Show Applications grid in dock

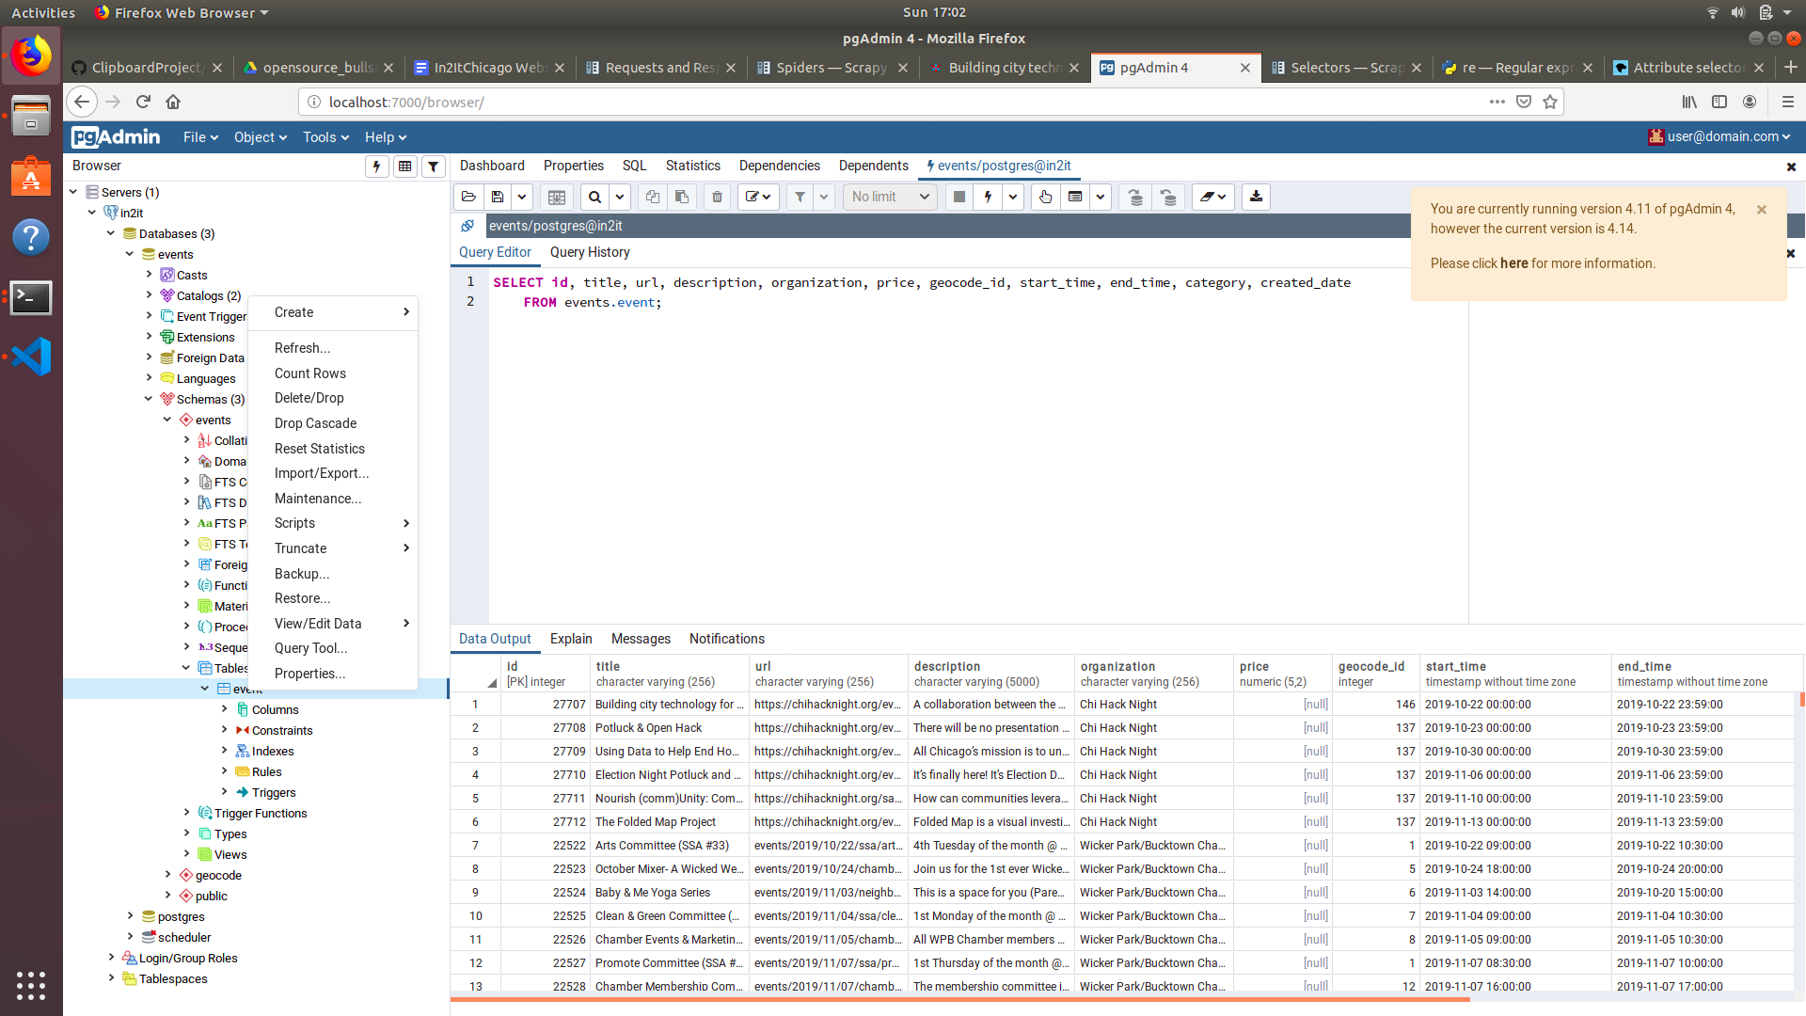[x=31, y=985]
